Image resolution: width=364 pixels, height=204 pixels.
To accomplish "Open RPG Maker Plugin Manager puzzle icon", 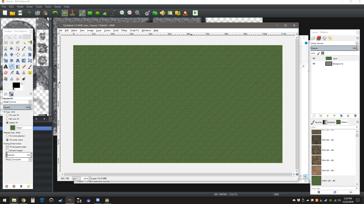I will [155, 13].
